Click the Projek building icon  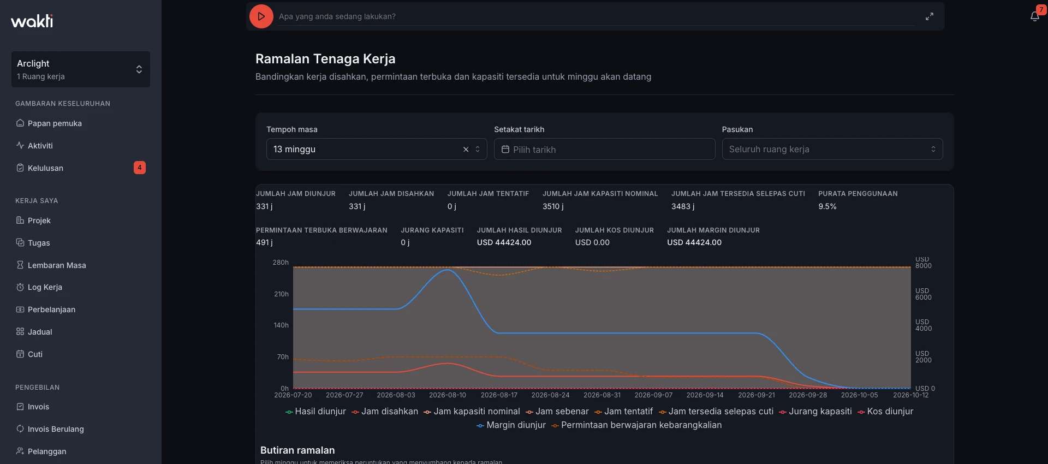20,220
